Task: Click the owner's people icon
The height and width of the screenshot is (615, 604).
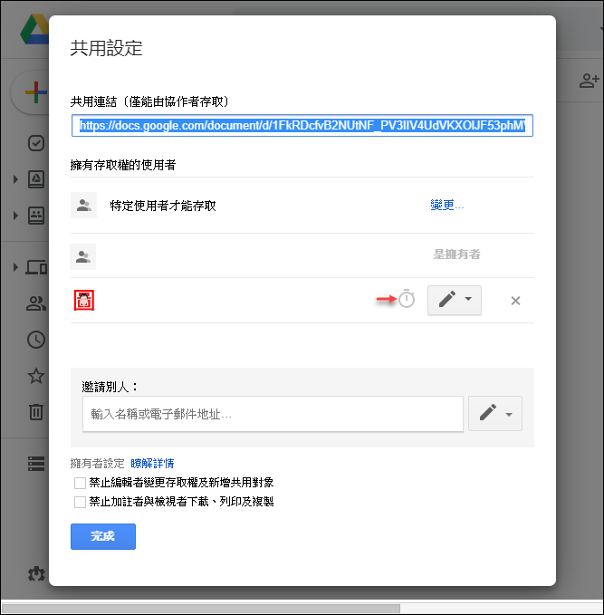Action: tap(83, 257)
